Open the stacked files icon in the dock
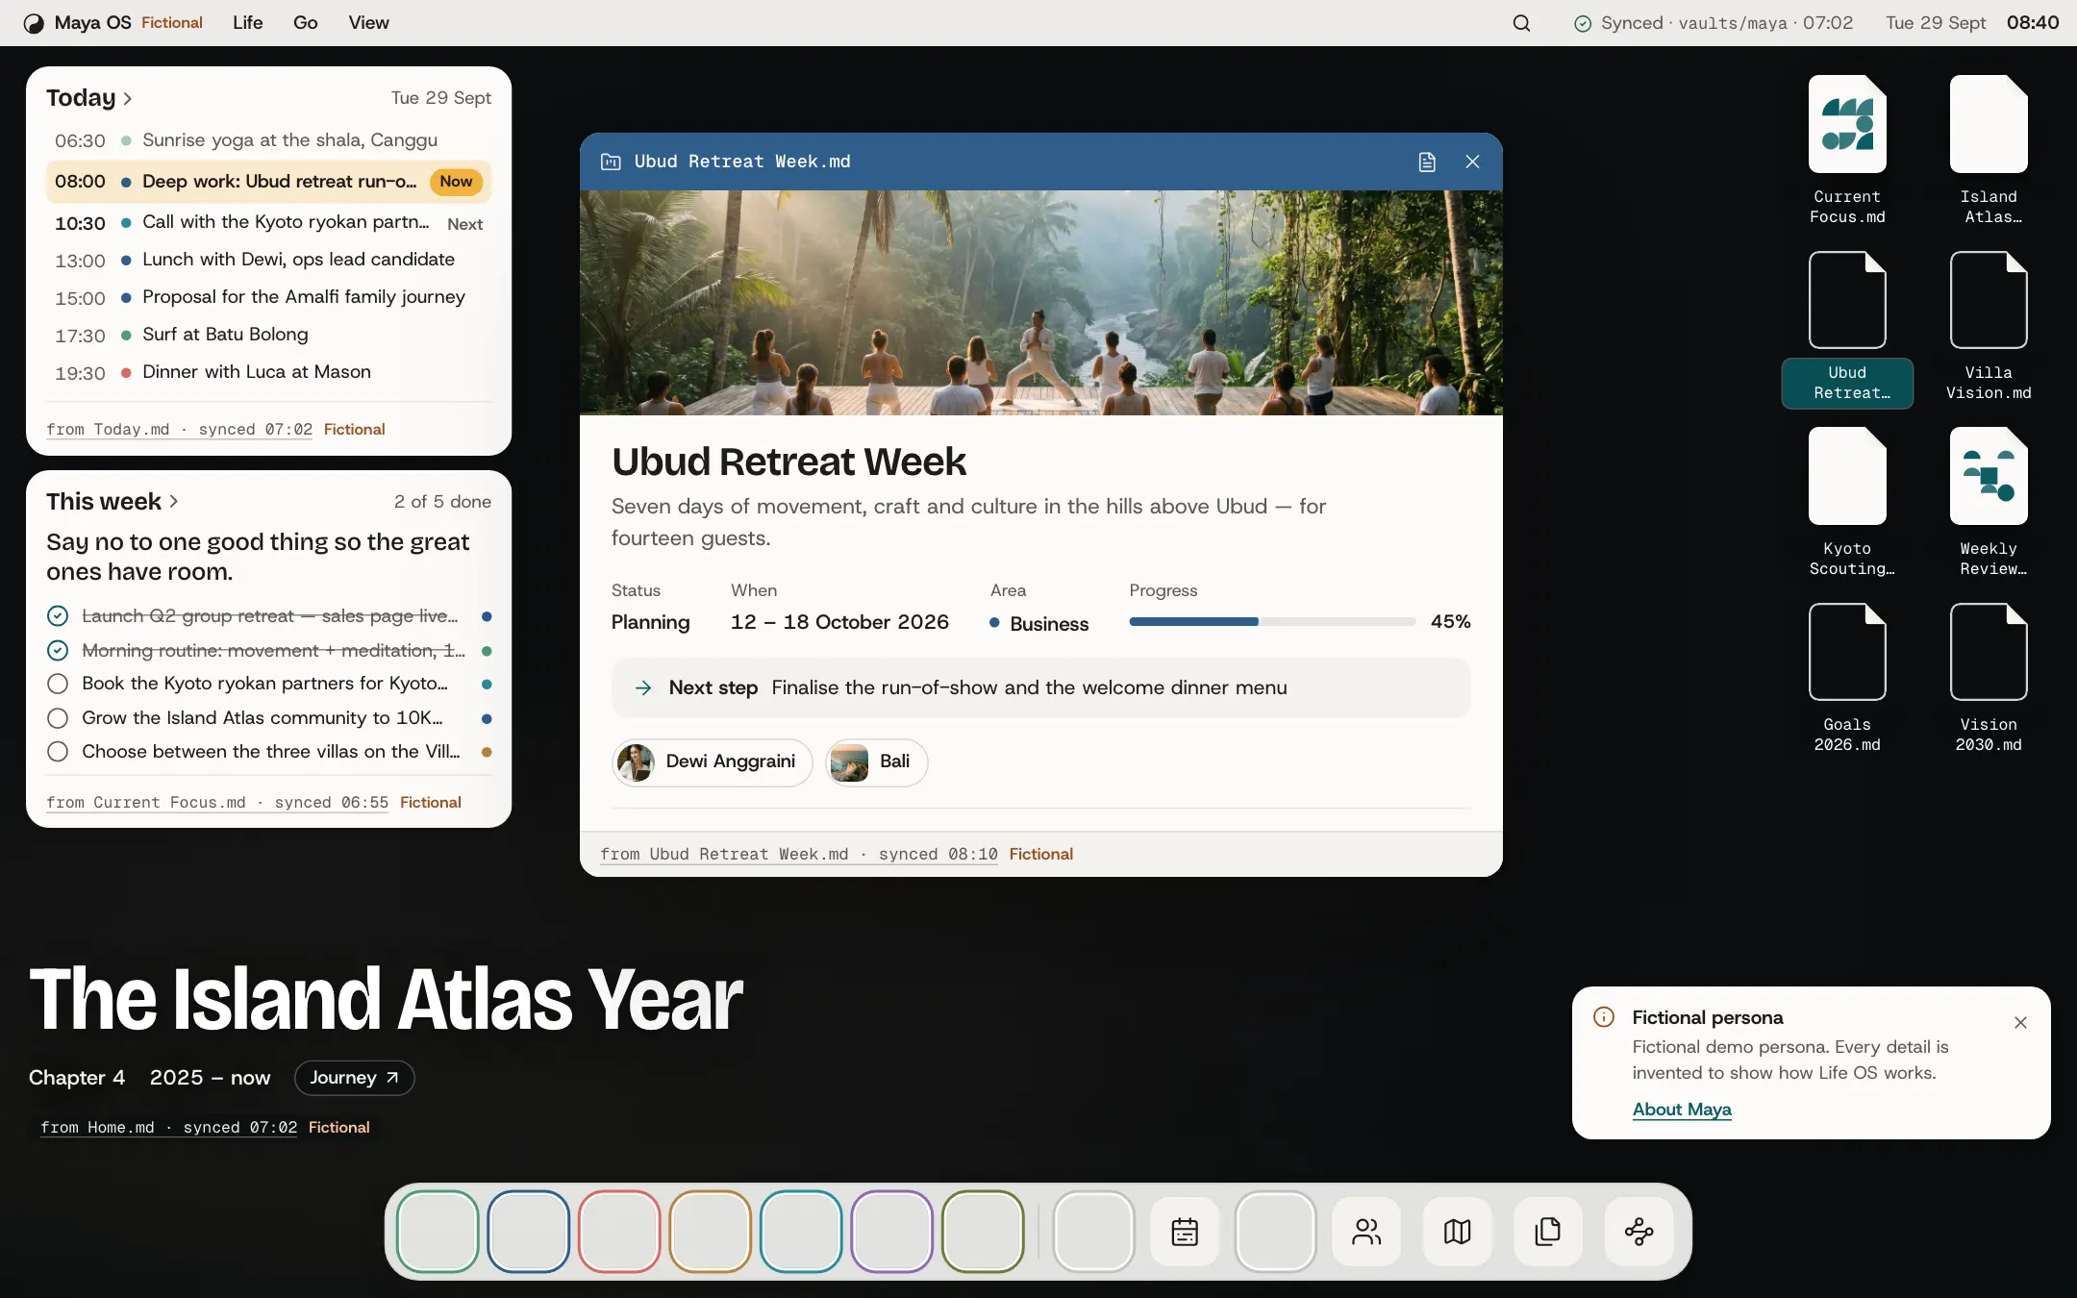Image resolution: width=2077 pixels, height=1298 pixels. (1548, 1232)
